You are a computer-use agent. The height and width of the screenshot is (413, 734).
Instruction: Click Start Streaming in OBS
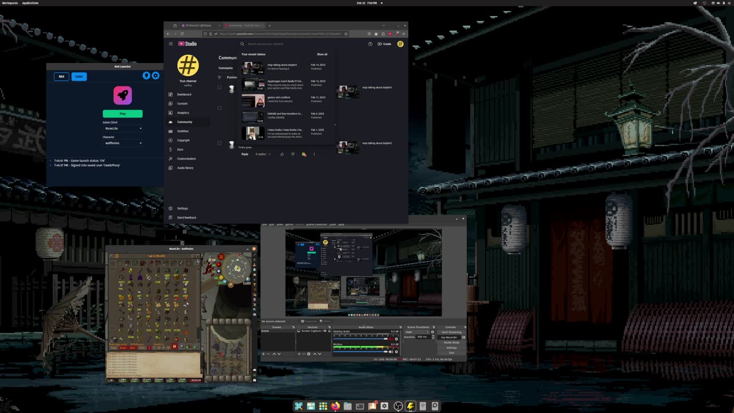451,332
